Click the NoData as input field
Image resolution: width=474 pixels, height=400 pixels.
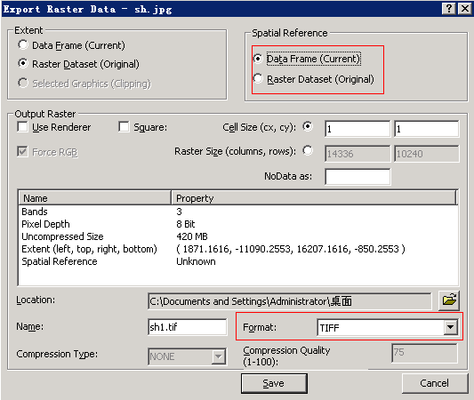(x=358, y=177)
